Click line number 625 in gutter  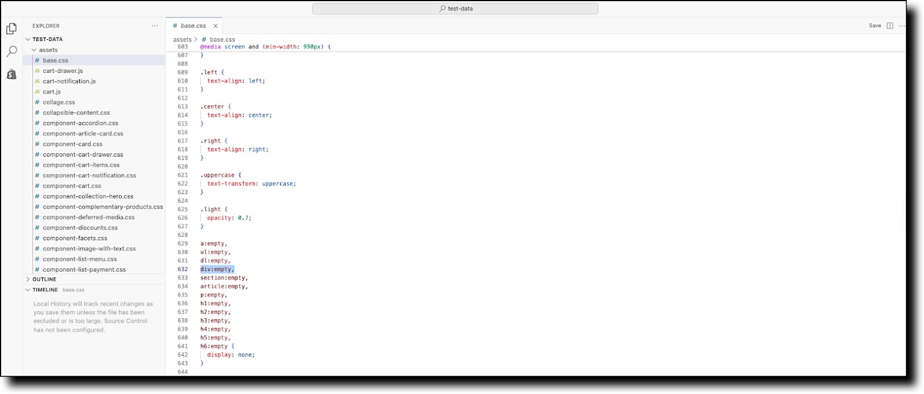pyautogui.click(x=182, y=209)
